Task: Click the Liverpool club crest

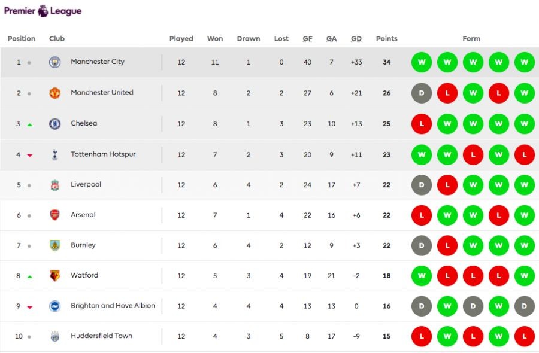Action: (x=55, y=185)
